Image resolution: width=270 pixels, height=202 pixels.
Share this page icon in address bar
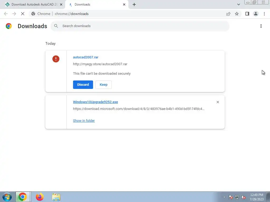click(228, 14)
